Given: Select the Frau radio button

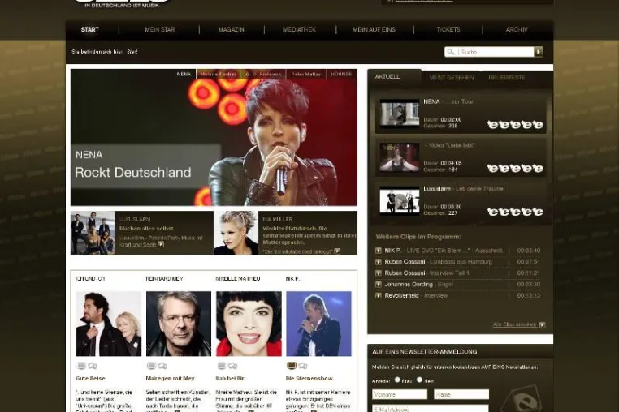Looking at the screenshot, I should [x=397, y=380].
